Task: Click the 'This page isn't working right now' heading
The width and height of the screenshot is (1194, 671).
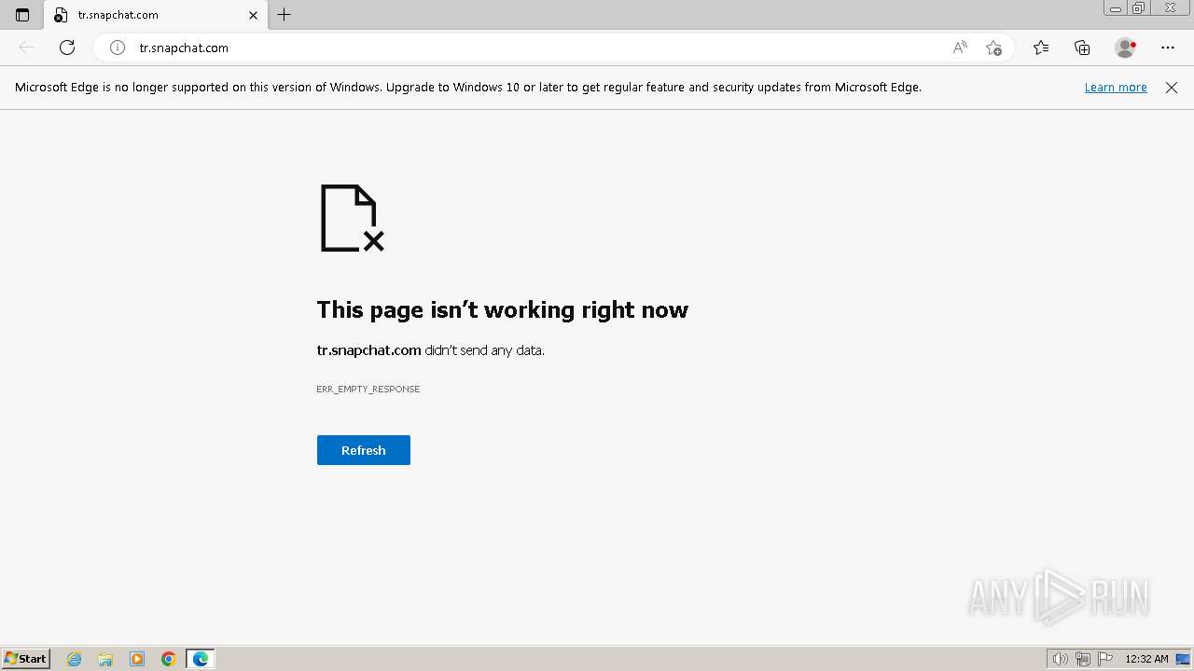Action: [x=503, y=309]
